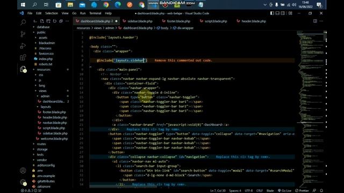
Task: Click the VS Code logo icon
Action: (21, 13)
